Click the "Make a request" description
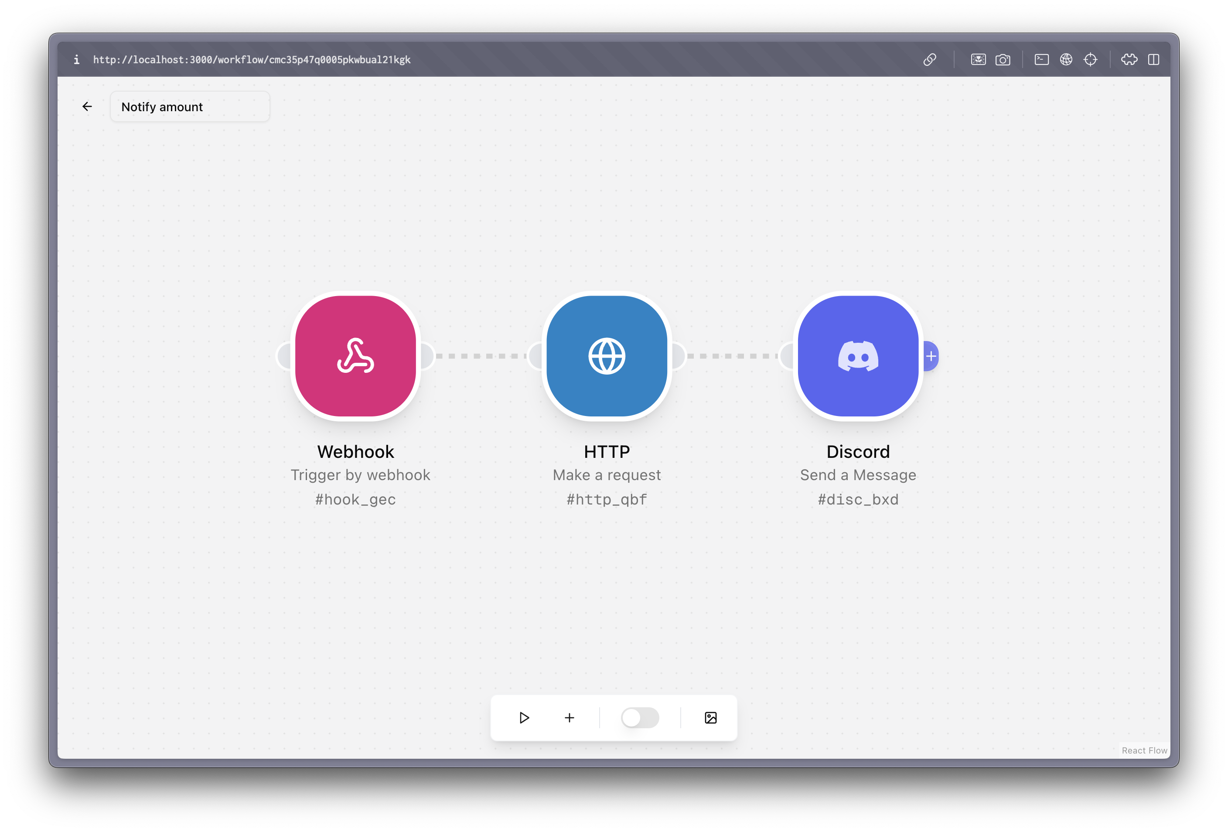This screenshot has width=1228, height=832. tap(607, 475)
